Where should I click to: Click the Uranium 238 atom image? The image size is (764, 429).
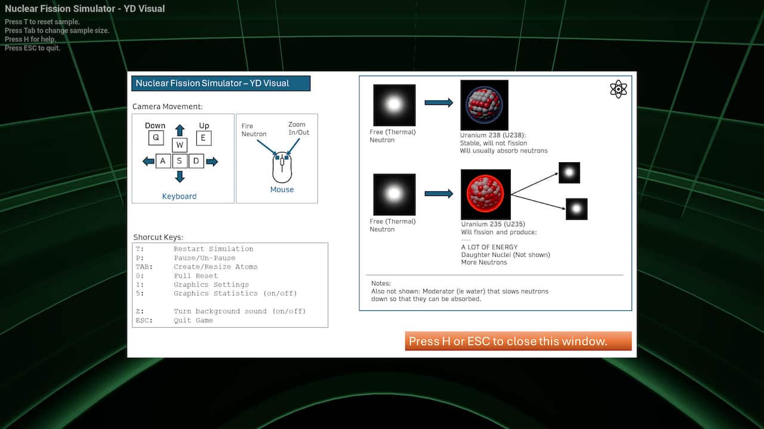[x=485, y=105]
